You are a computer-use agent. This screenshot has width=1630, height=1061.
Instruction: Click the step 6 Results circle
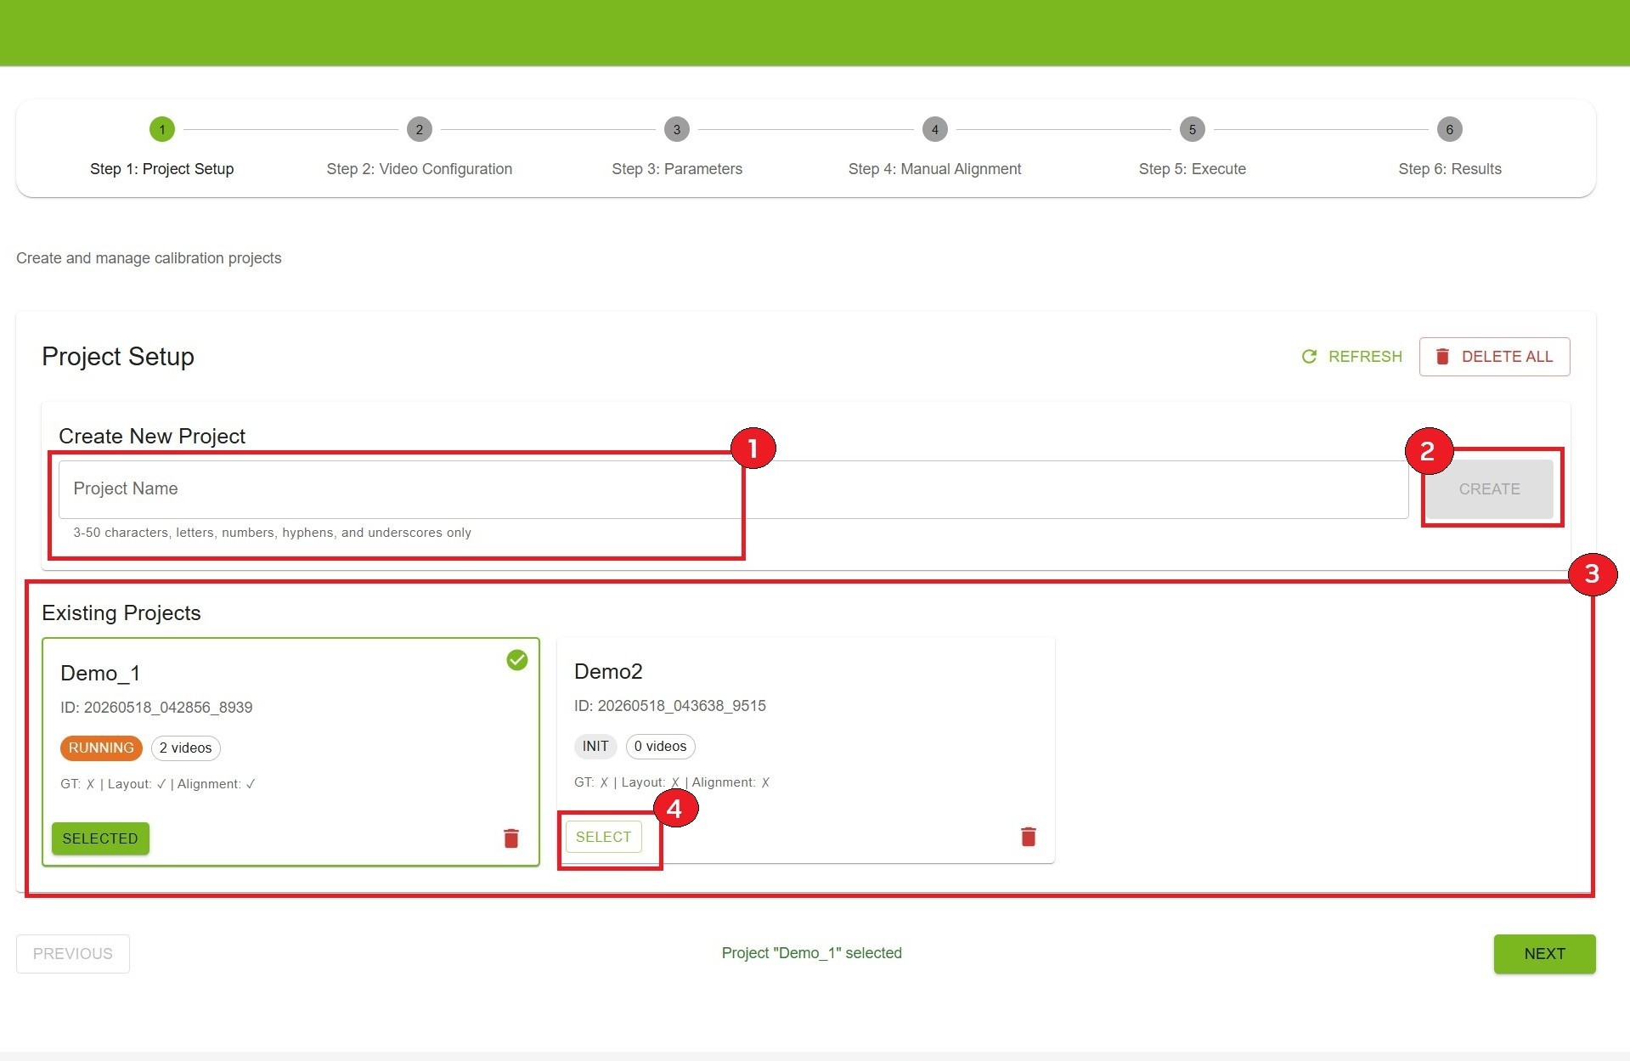pos(1449,129)
